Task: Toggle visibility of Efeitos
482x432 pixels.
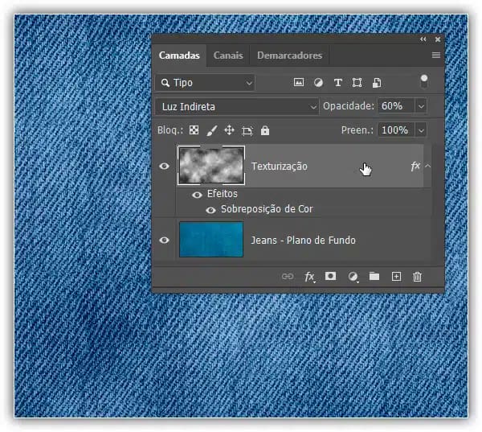Action: click(x=197, y=195)
